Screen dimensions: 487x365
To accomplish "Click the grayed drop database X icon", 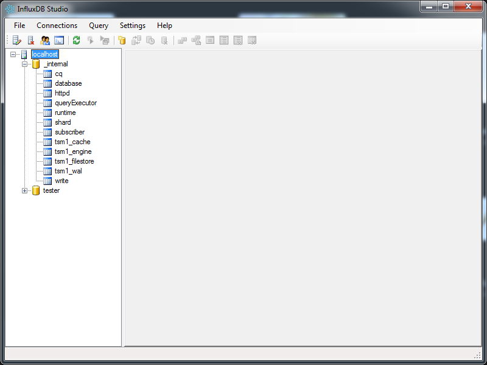I will (164, 40).
